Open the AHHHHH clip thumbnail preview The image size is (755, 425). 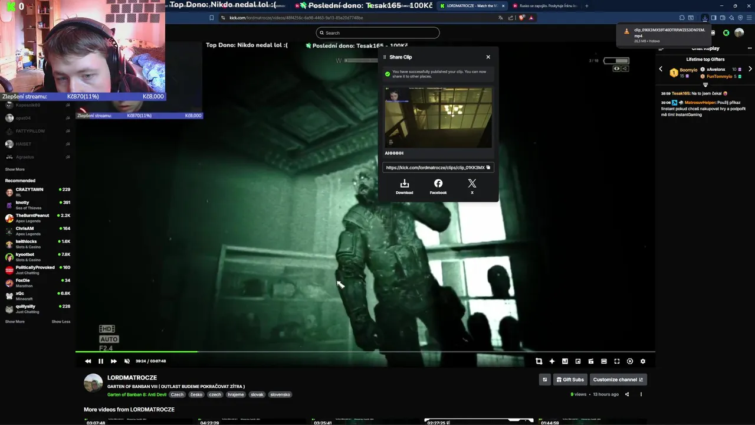click(438, 117)
